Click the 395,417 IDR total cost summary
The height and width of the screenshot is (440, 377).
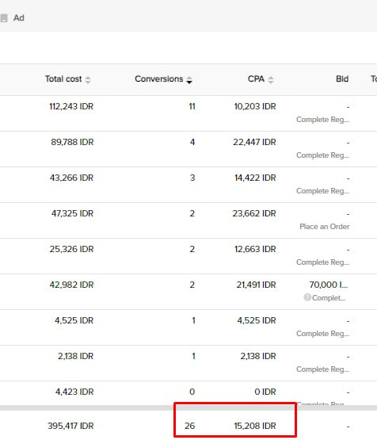click(x=70, y=426)
